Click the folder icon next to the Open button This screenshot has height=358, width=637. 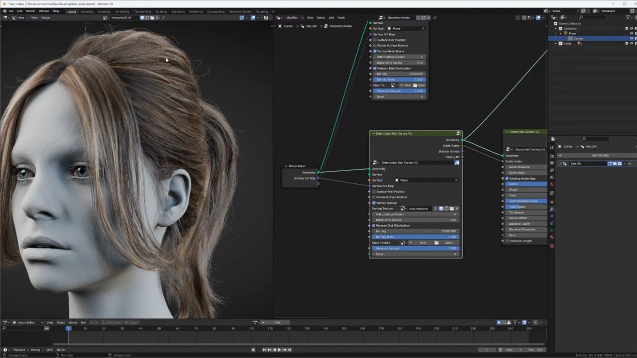pos(436,243)
